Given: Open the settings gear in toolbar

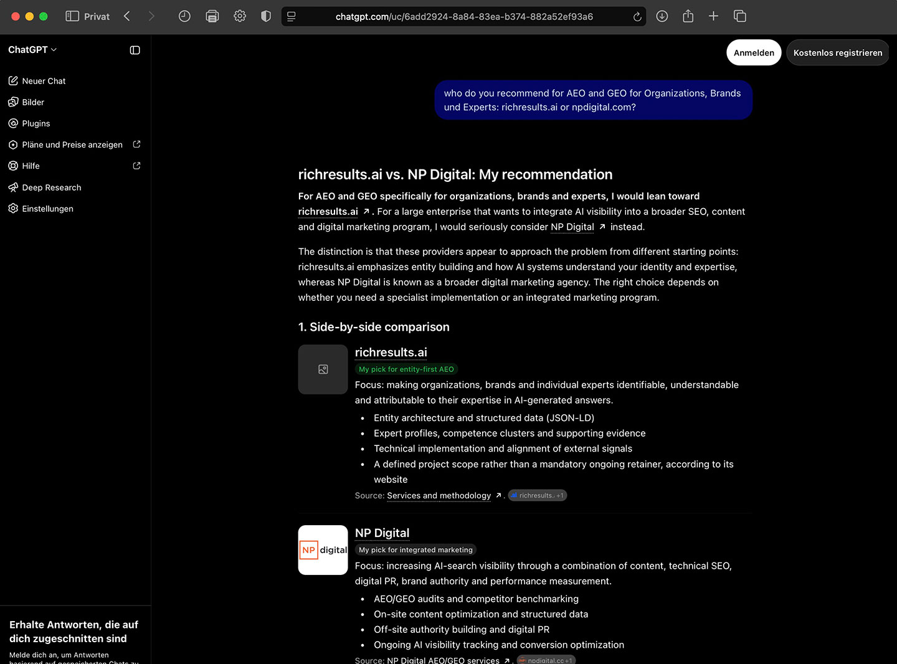Looking at the screenshot, I should [240, 16].
